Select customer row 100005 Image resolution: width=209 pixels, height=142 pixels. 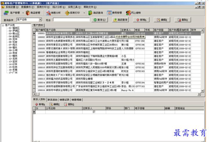pyautogui.click(x=117, y=48)
